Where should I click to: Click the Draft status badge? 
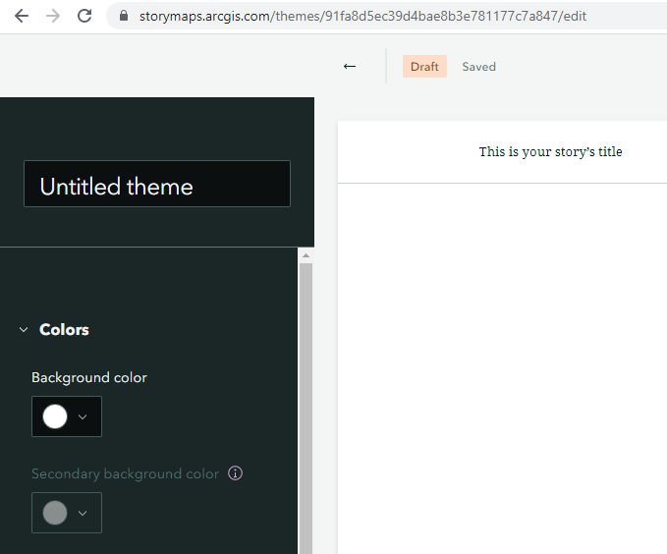[x=424, y=67]
